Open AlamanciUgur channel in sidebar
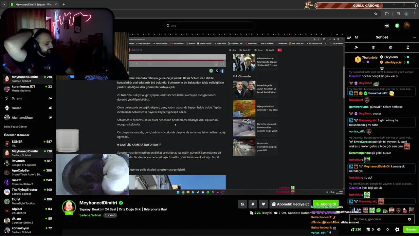The height and width of the screenshot is (236, 419). (x=28, y=117)
